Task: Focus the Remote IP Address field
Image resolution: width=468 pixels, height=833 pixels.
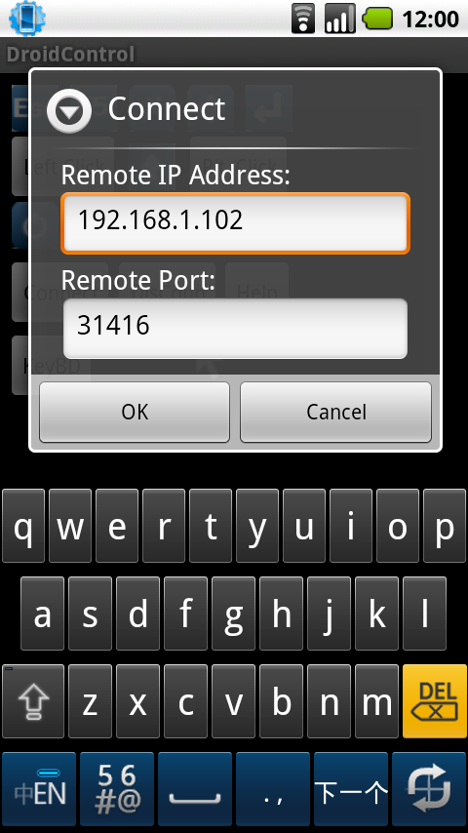Action: tap(235, 222)
